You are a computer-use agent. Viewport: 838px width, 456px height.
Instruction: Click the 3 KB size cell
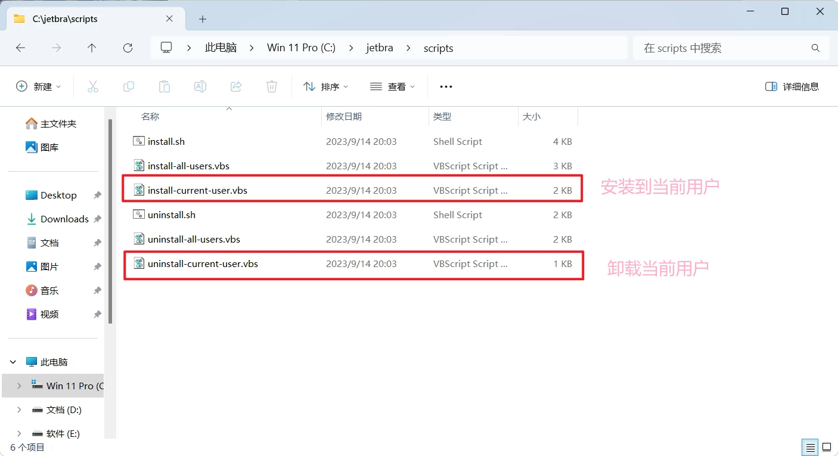click(x=563, y=166)
